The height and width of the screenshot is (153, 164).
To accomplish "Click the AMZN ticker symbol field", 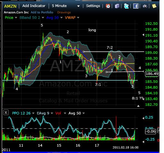I will 10,6.
